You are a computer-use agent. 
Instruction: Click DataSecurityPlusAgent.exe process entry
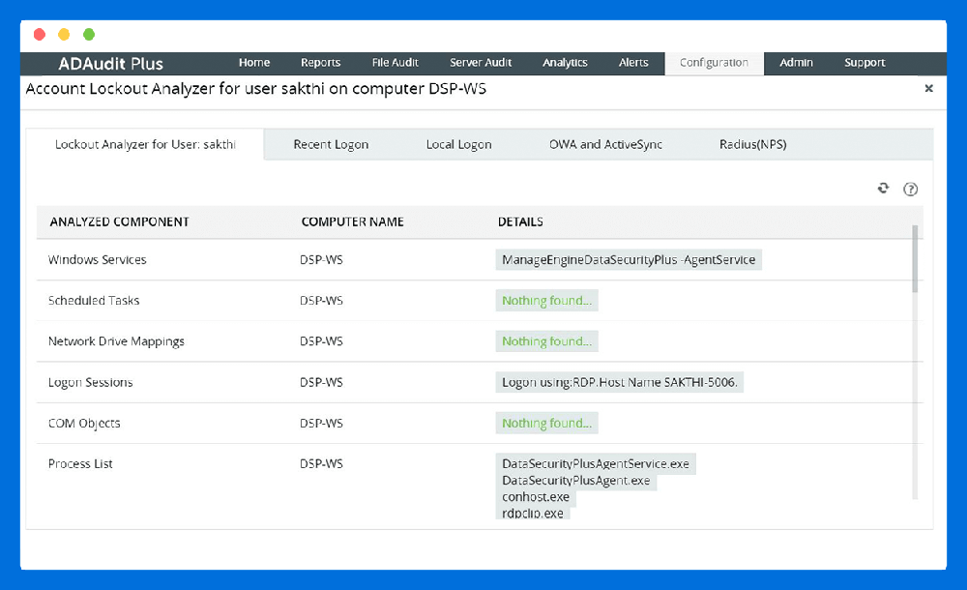click(576, 481)
